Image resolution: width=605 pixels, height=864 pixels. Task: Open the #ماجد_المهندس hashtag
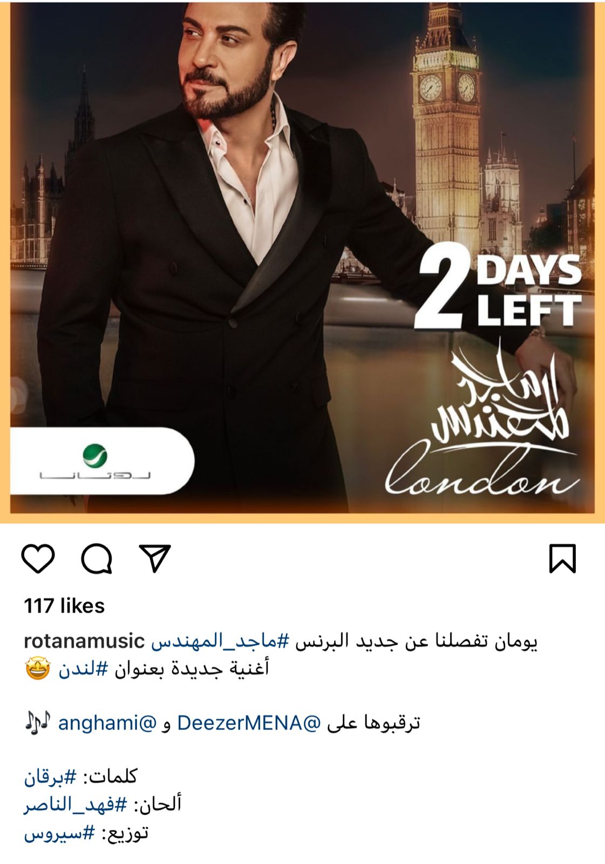coord(220,641)
